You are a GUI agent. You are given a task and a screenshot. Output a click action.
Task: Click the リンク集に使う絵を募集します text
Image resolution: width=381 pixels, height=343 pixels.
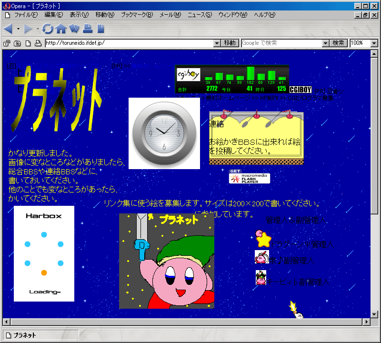click(x=152, y=203)
